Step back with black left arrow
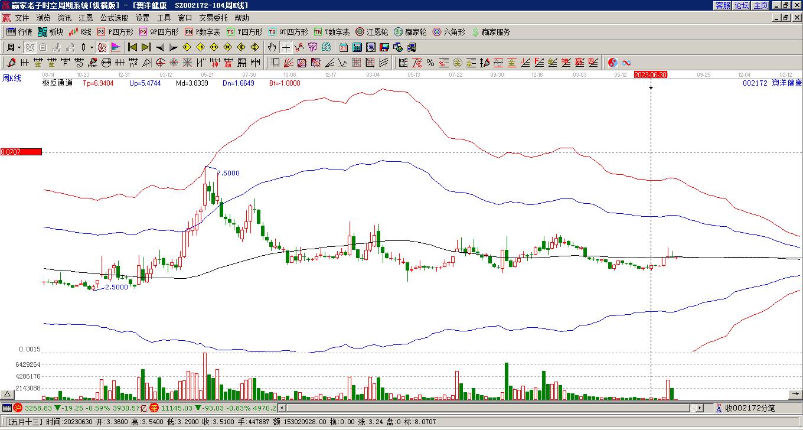 click(x=160, y=47)
